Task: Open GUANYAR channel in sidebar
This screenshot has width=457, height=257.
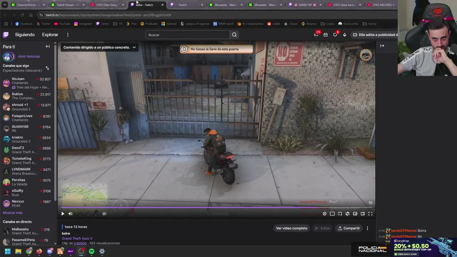Action: 27,128
